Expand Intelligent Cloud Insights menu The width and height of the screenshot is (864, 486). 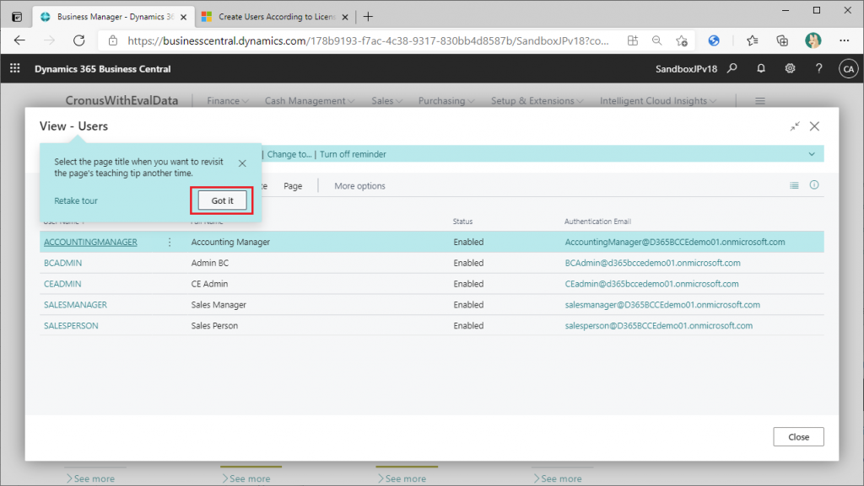(x=658, y=101)
